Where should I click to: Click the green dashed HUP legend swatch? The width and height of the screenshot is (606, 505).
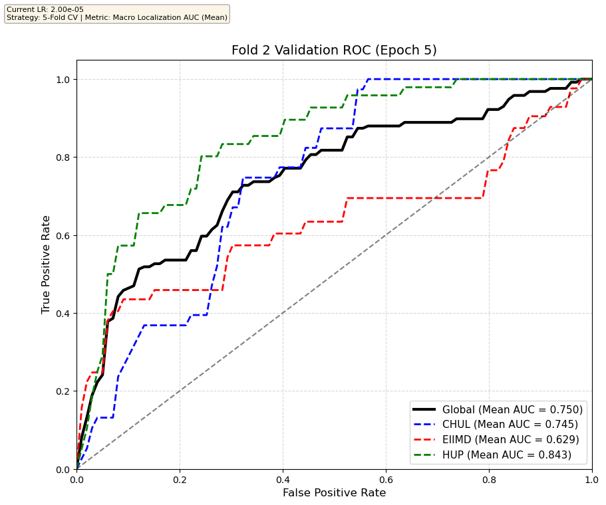point(426,454)
